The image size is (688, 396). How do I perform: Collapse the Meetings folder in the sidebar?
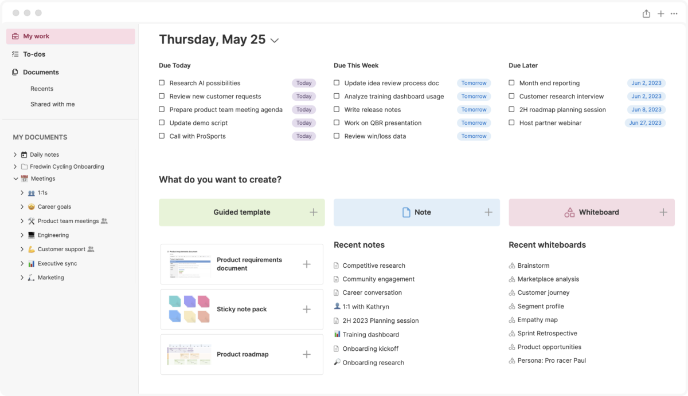(15, 179)
